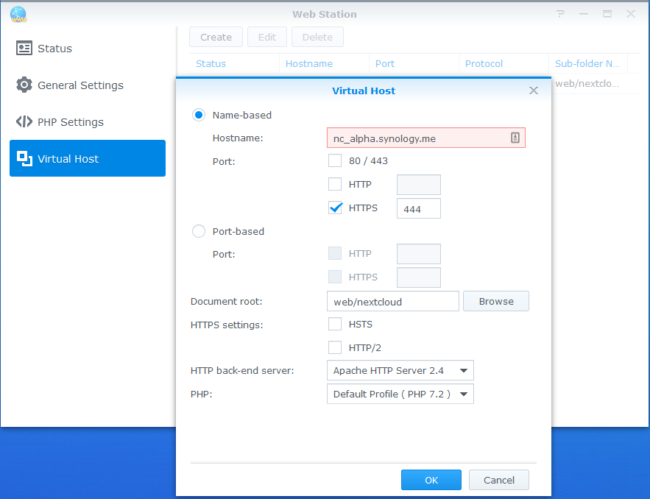The width and height of the screenshot is (650, 499).
Task: Click the Web Station globe app icon
Action: pyautogui.click(x=18, y=14)
